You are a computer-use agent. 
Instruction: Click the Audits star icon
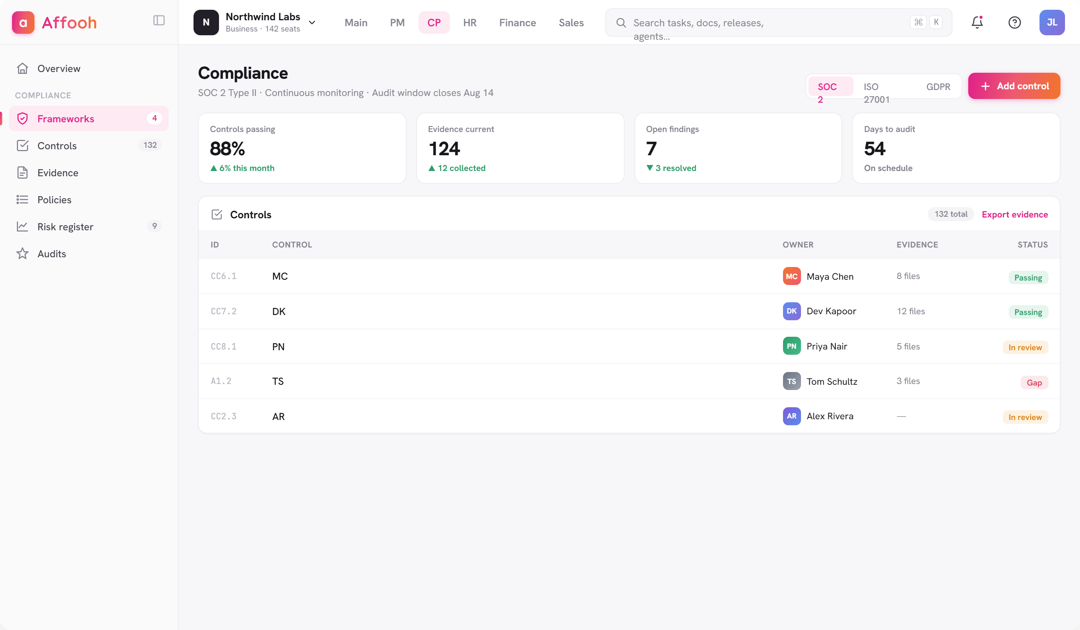pyautogui.click(x=22, y=254)
